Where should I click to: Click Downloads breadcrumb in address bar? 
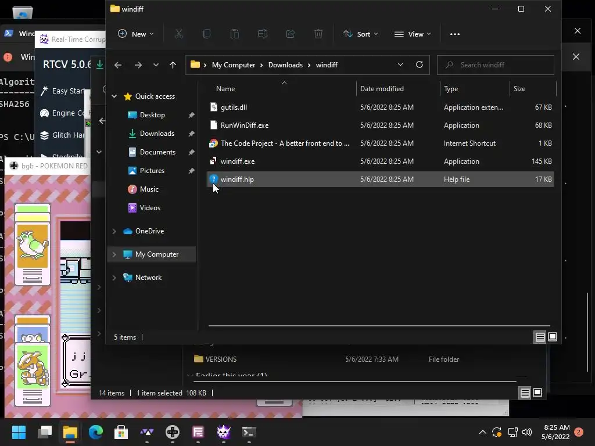click(x=285, y=65)
